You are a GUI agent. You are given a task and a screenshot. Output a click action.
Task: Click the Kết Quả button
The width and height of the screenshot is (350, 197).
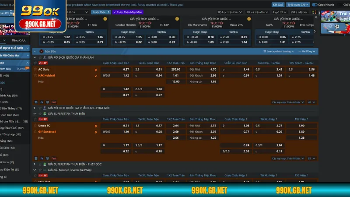pos(278,5)
